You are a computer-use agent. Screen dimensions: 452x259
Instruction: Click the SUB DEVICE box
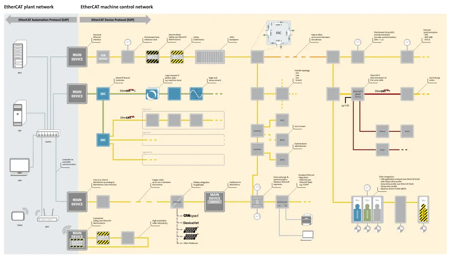[103, 57]
